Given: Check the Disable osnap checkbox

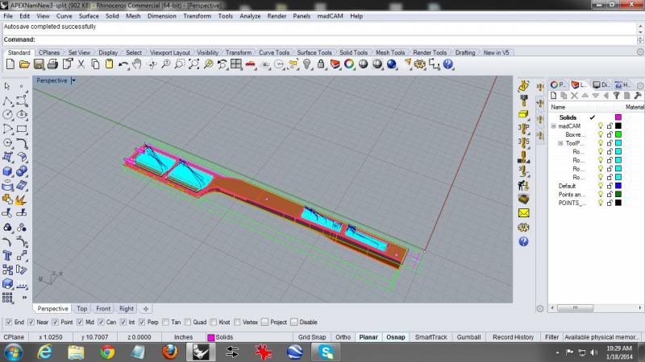Looking at the screenshot, I should coord(294,323).
